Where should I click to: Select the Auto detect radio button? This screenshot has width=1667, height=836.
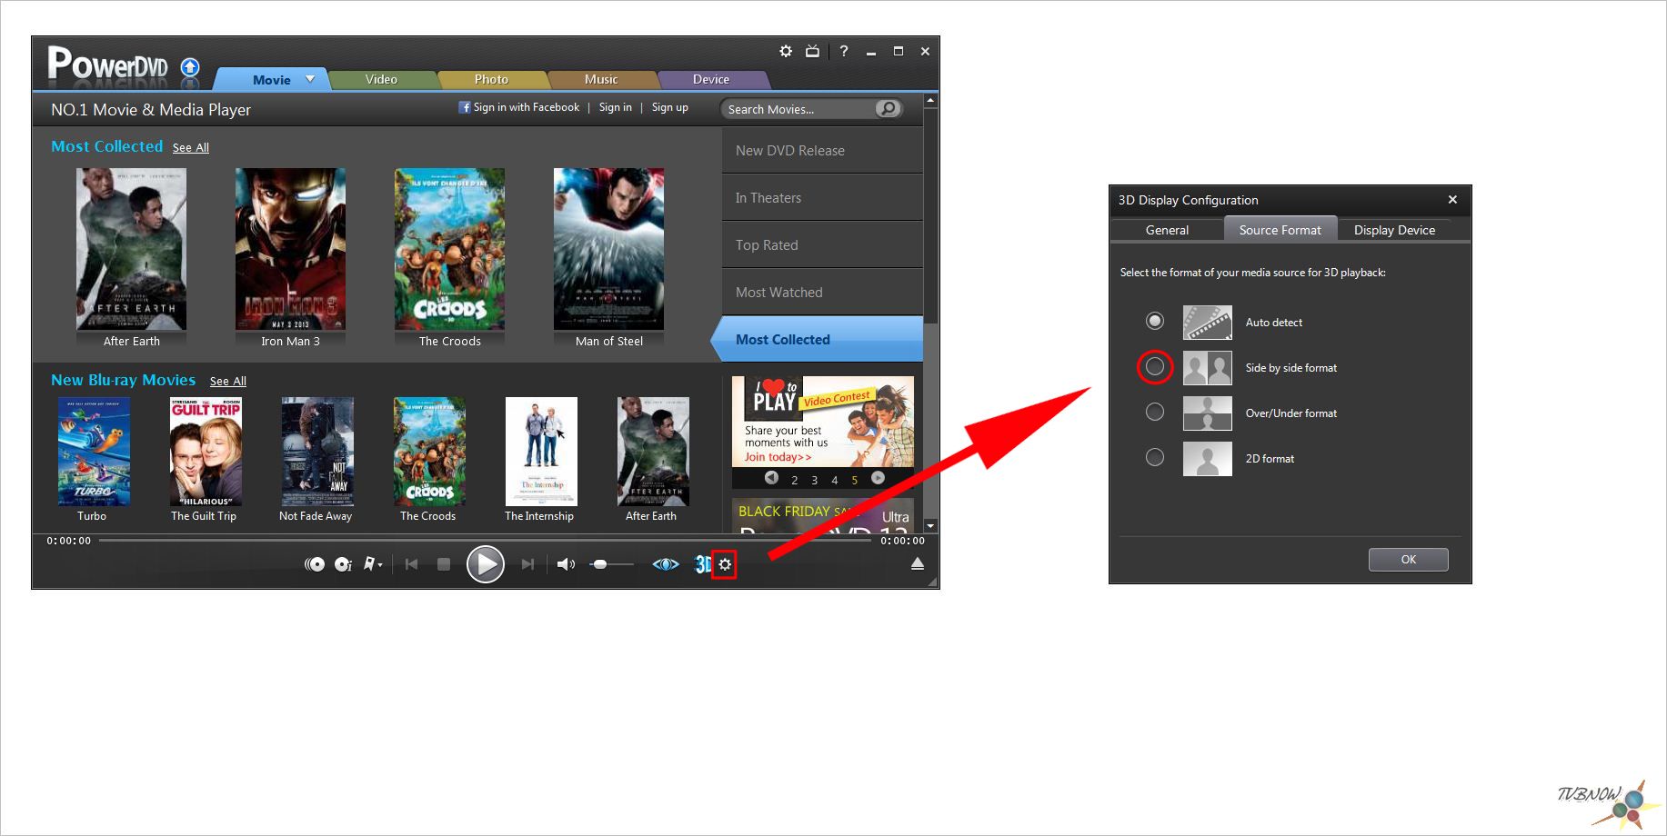click(x=1155, y=321)
